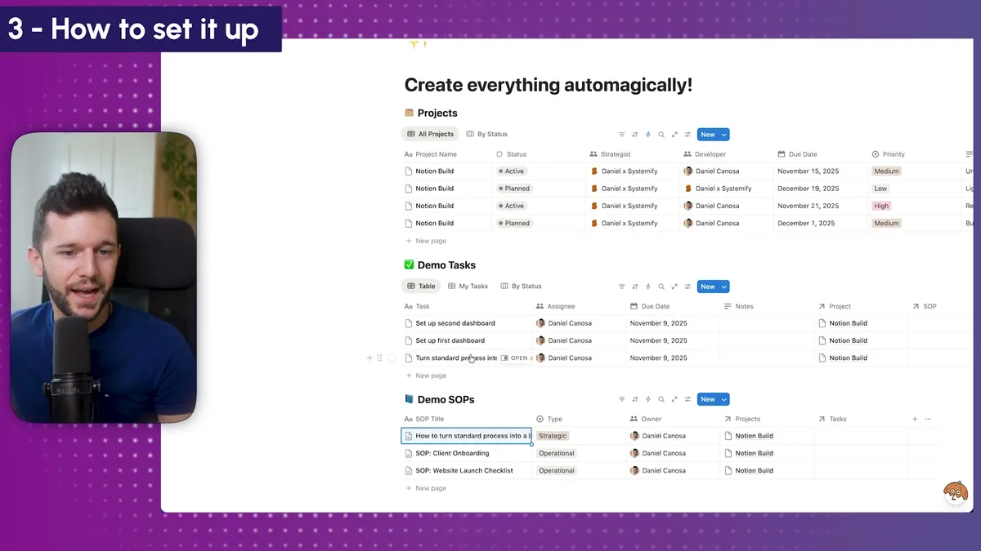
Task: Open the New dropdown chevron in Demo Tasks
Action: click(724, 287)
